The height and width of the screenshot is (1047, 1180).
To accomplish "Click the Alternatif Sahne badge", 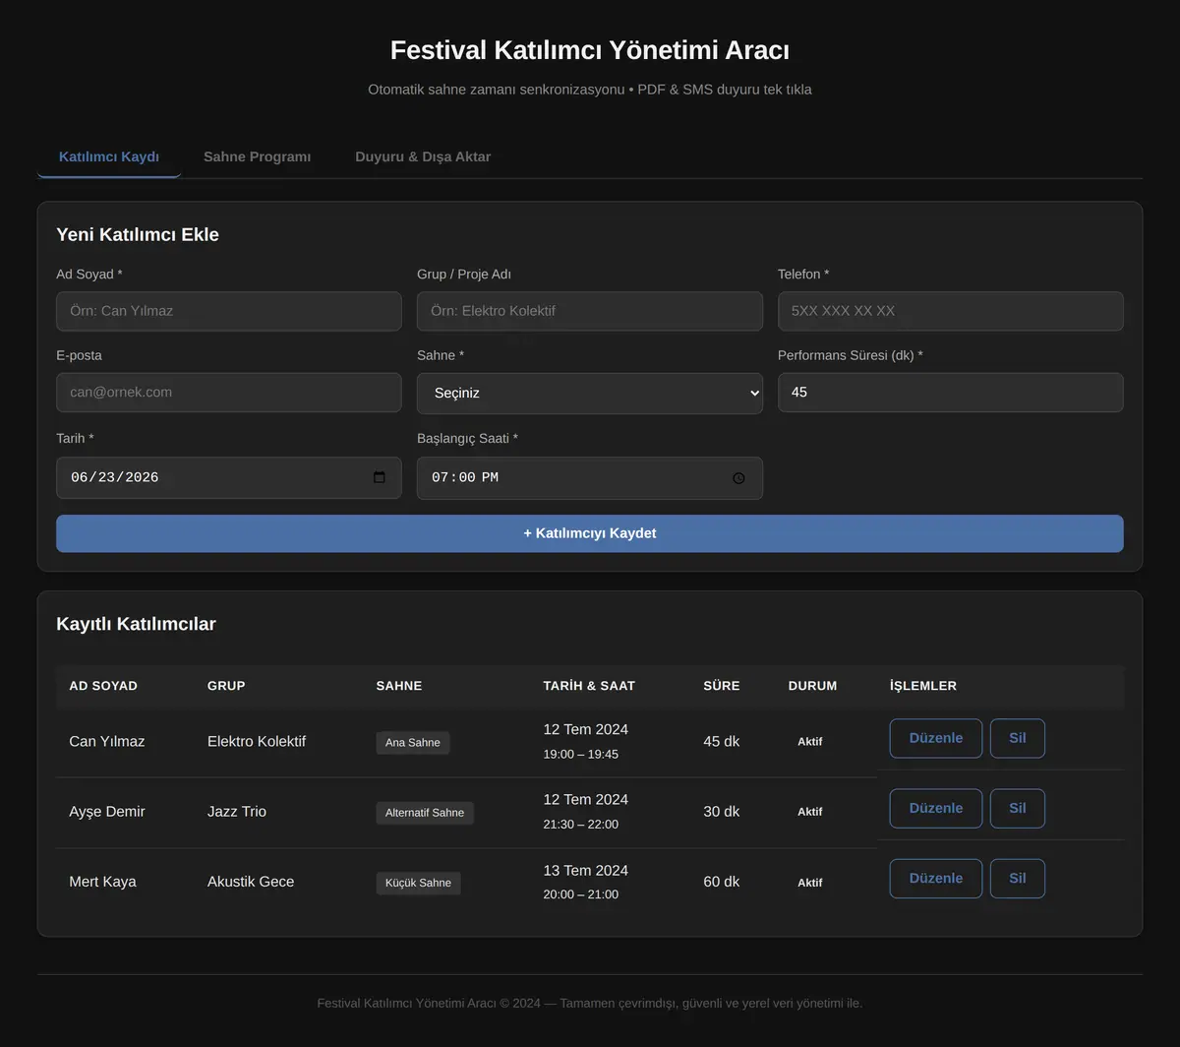I will (x=425, y=813).
